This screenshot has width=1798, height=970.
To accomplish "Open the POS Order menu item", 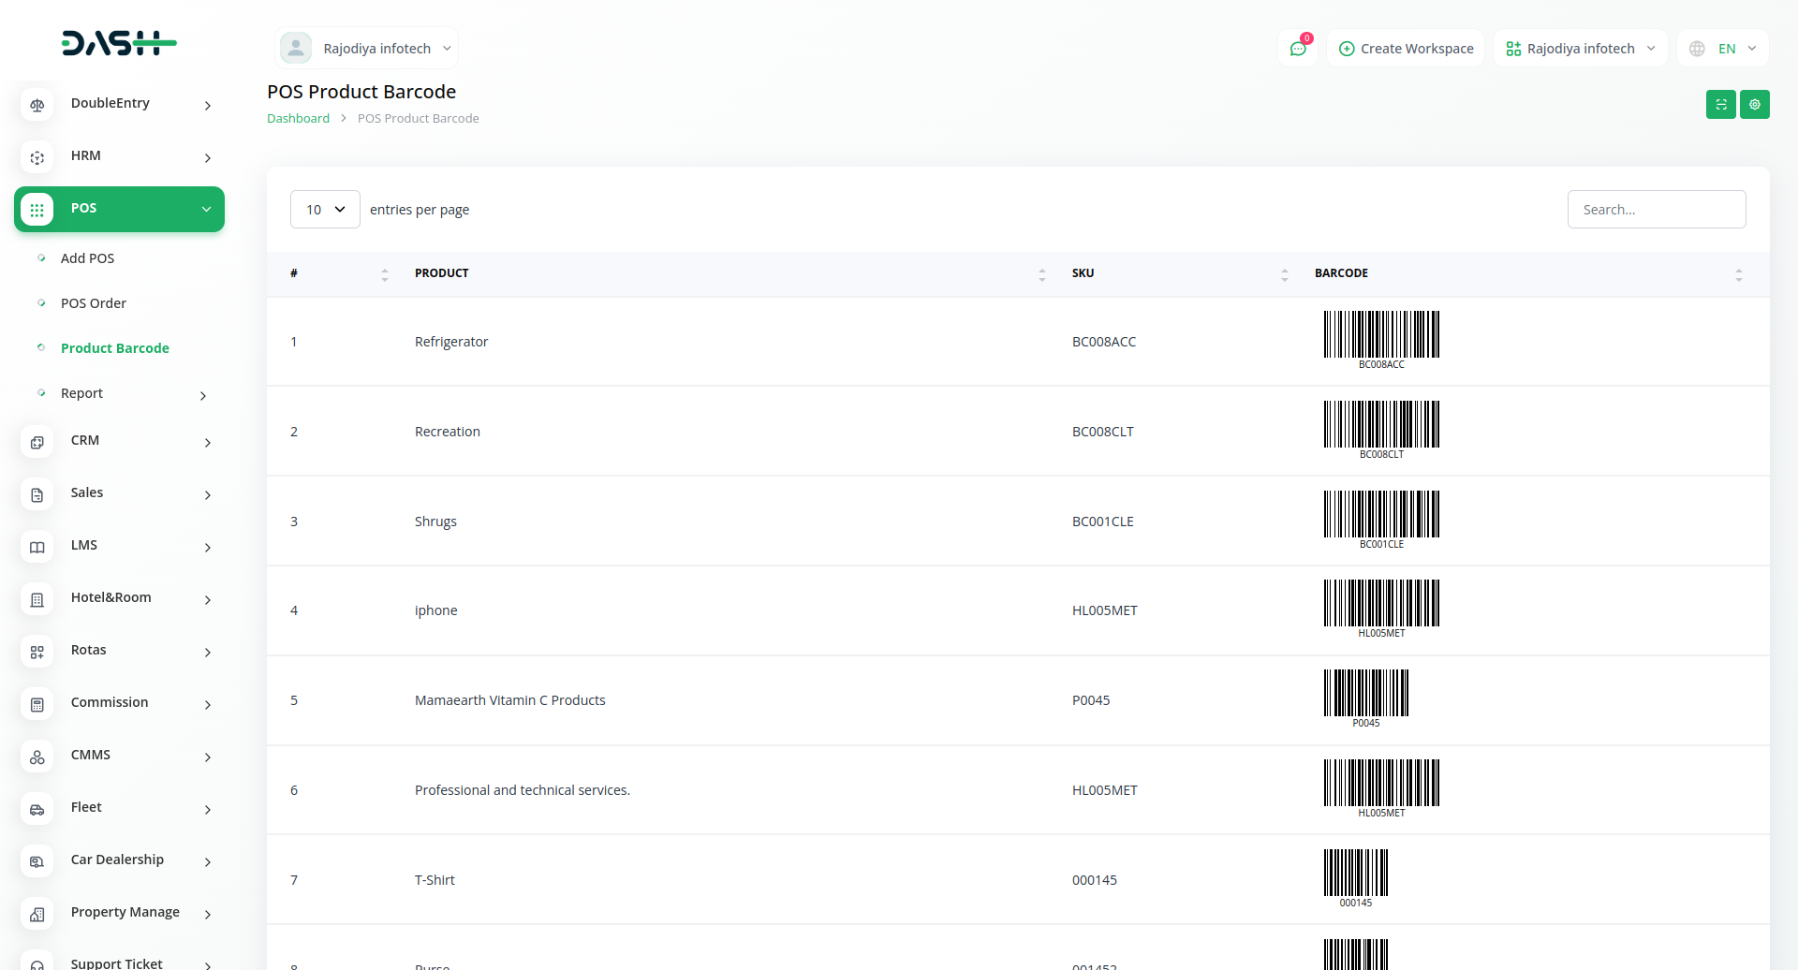I will pyautogui.click(x=94, y=303).
